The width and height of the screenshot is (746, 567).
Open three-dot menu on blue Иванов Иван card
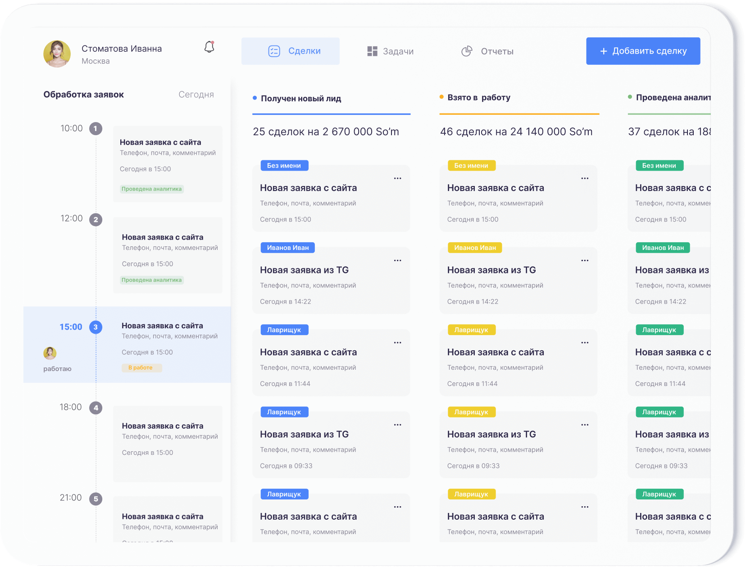[x=397, y=260]
